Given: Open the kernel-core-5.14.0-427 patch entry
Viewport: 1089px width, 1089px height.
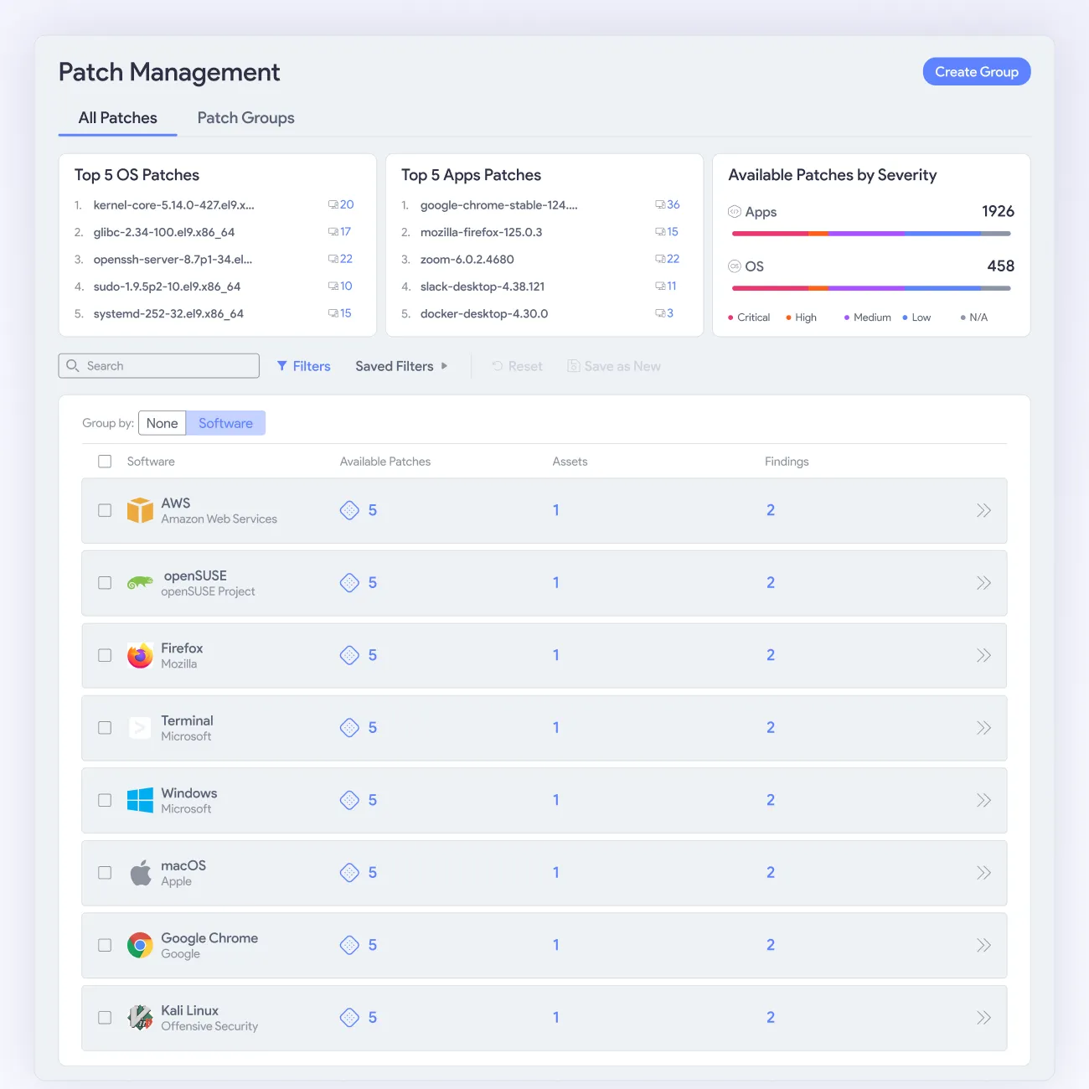Looking at the screenshot, I should [174, 204].
